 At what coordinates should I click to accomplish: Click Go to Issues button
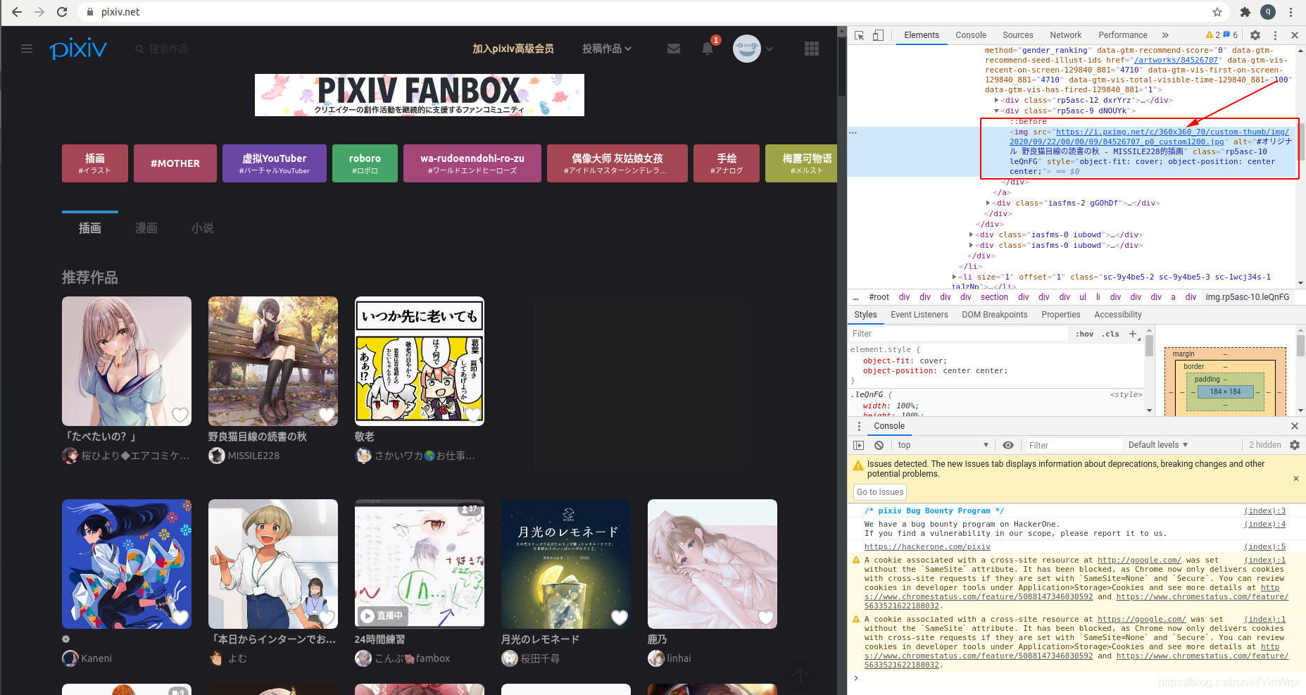(x=880, y=492)
